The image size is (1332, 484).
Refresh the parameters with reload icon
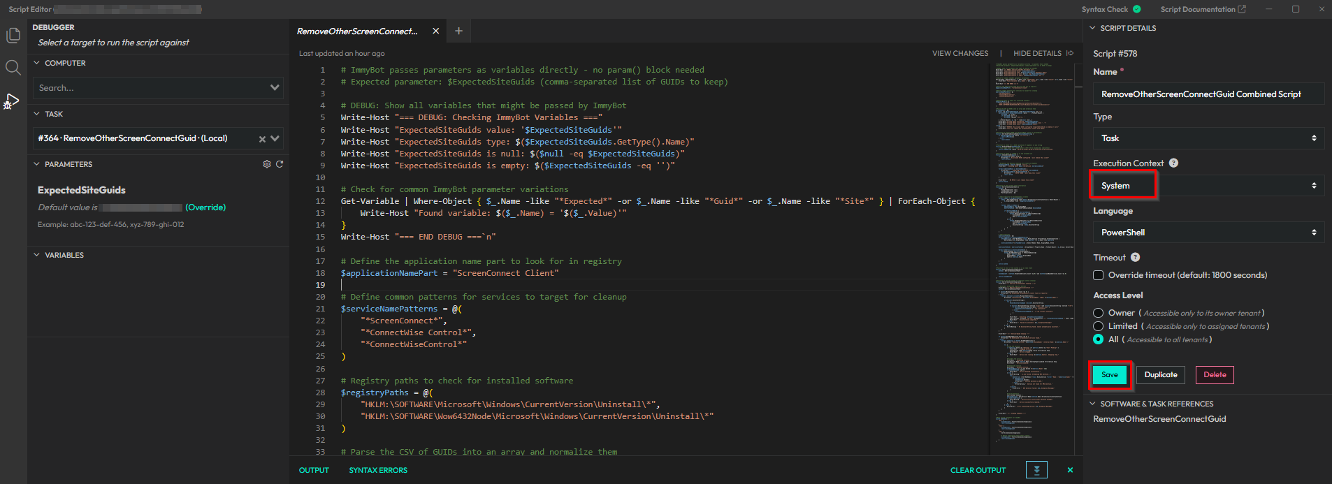[280, 164]
